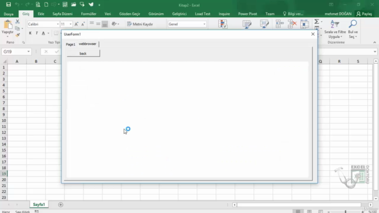Click the Insert cells icon
379x213 pixels.
280,24
